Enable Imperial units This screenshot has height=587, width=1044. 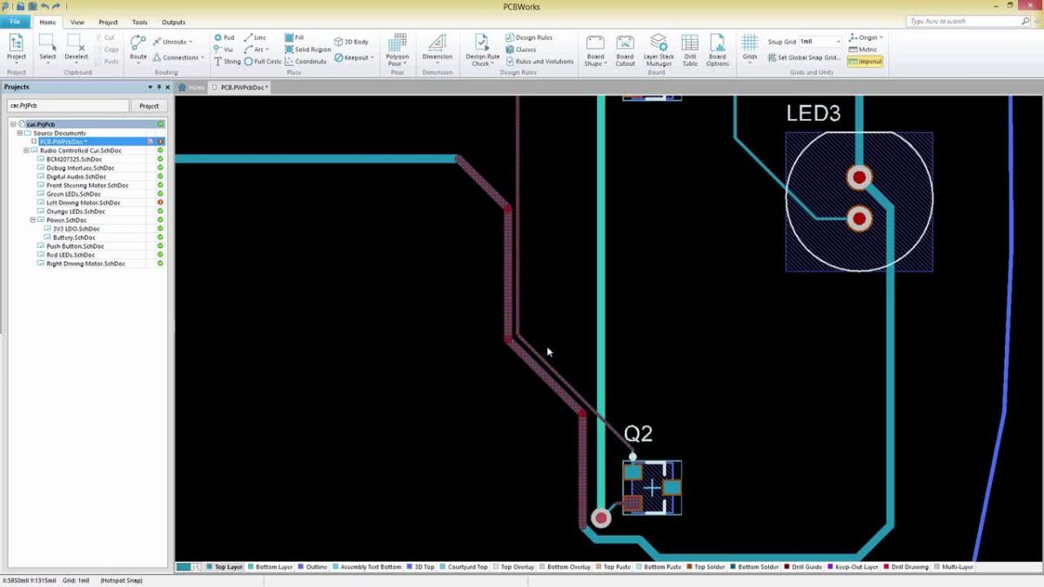[865, 61]
